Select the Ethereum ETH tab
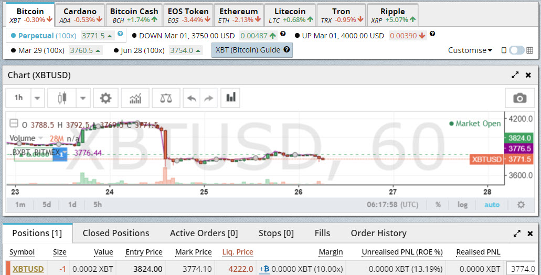 pos(239,15)
